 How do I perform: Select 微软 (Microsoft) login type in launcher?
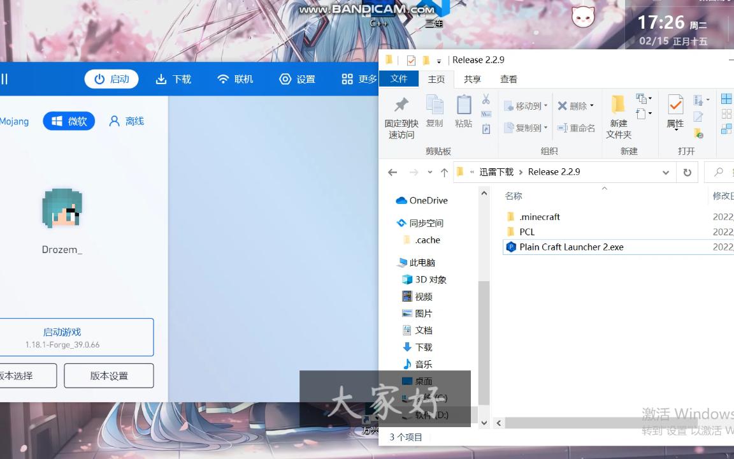tap(69, 121)
